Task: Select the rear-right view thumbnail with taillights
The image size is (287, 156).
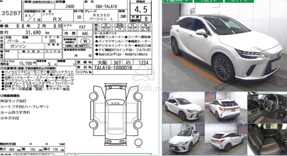Action: click(225, 107)
